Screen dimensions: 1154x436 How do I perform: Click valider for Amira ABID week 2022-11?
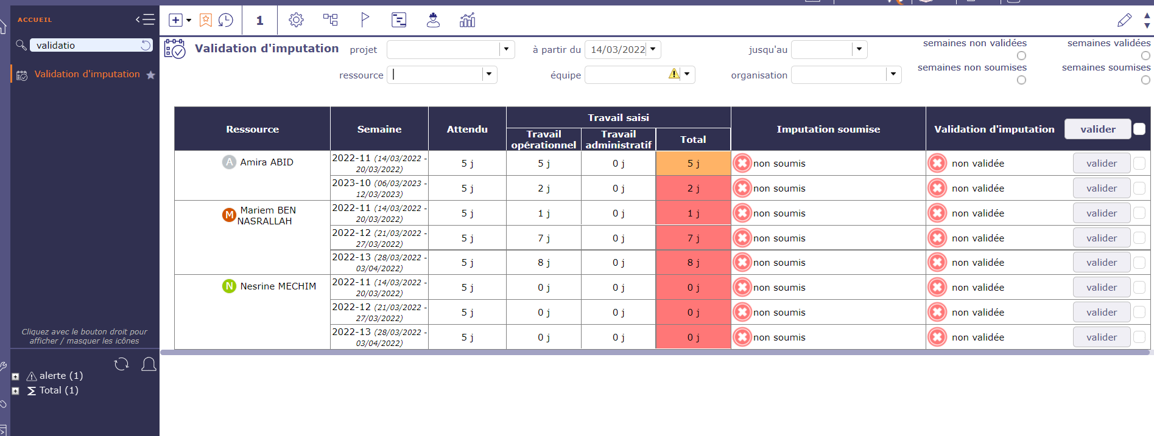click(1101, 163)
